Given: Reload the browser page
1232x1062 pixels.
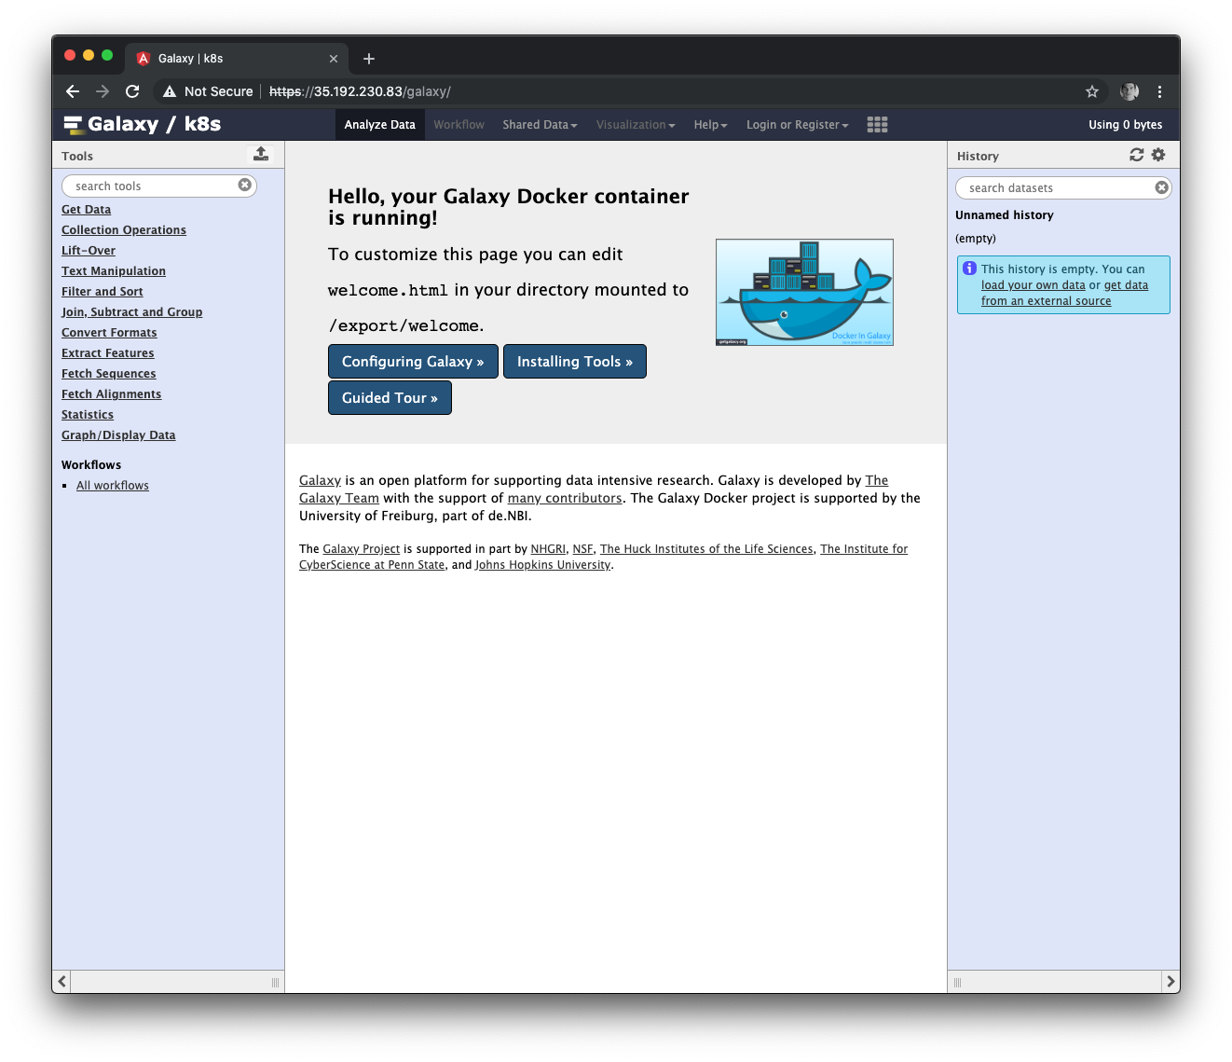Looking at the screenshot, I should 132,91.
